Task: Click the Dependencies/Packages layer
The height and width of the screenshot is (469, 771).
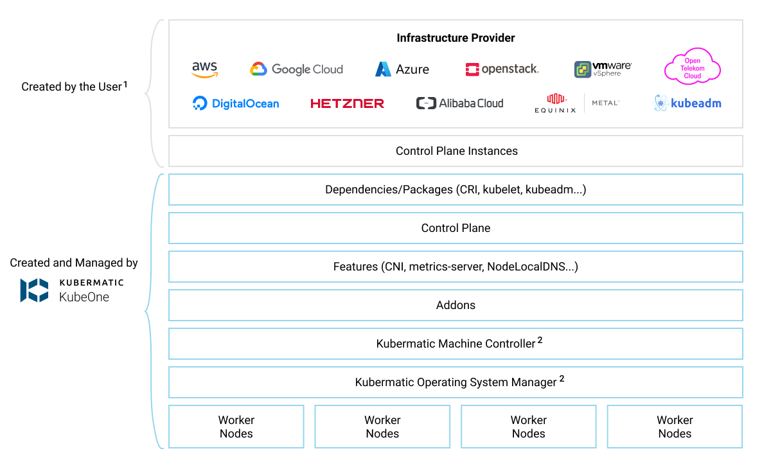Action: 456,190
